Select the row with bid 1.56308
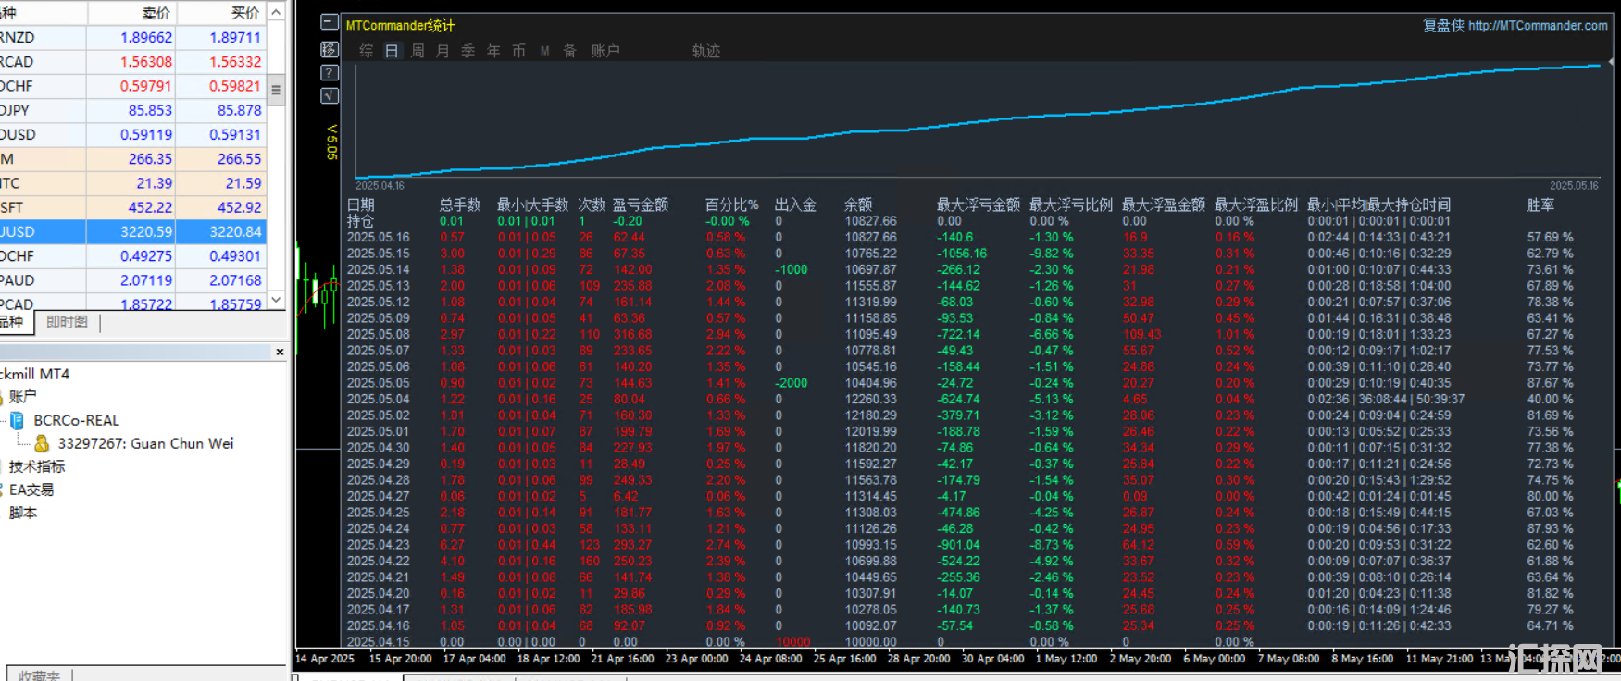This screenshot has height=681, width=1621. 133,61
